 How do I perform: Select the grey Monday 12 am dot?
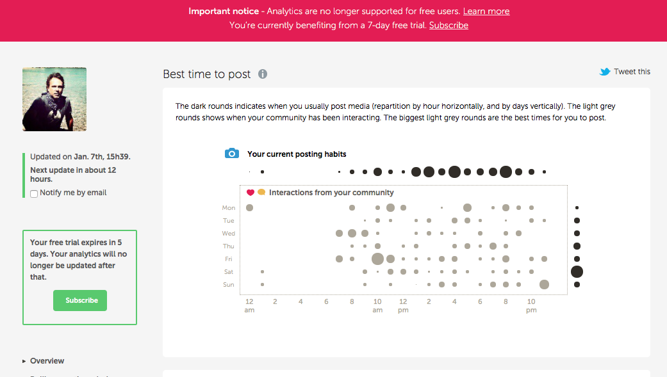pyautogui.click(x=249, y=208)
